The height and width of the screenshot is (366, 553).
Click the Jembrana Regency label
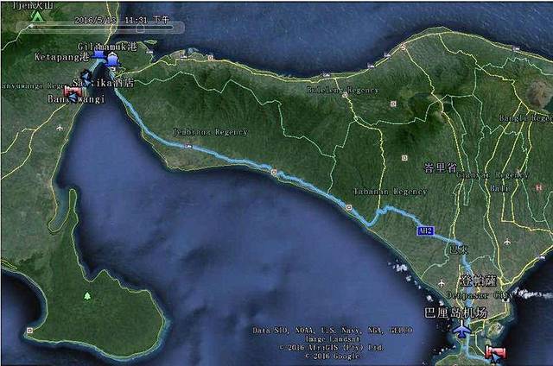(x=210, y=132)
